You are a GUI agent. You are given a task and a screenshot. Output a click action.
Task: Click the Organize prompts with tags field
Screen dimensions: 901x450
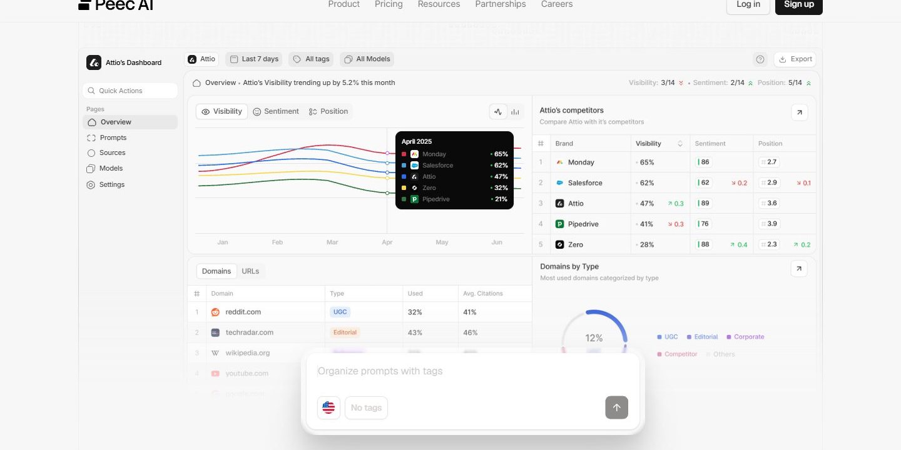click(x=472, y=371)
